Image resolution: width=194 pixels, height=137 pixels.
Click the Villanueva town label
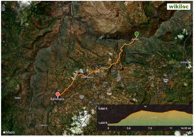click(x=87, y=77)
